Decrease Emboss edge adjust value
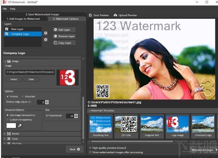 point(47,103)
